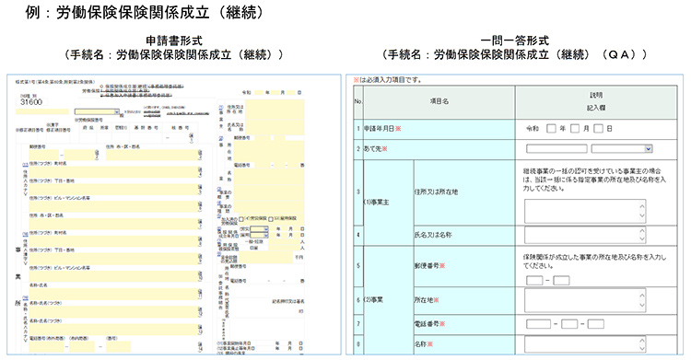The height and width of the screenshot is (360, 691).
Task: Click second 郵便番号 box in Q&A form
Action: coord(561,280)
